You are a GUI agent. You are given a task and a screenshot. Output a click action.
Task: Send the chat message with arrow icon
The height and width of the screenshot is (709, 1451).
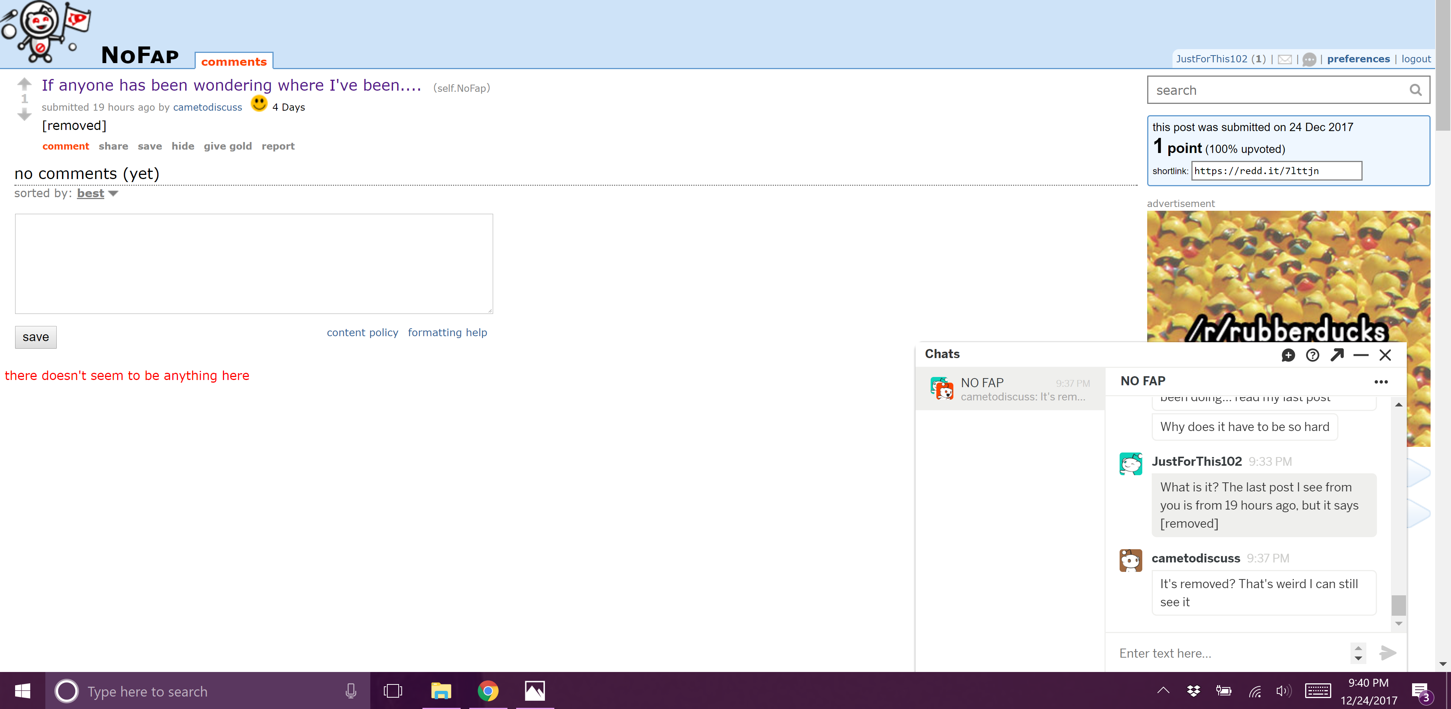tap(1388, 653)
